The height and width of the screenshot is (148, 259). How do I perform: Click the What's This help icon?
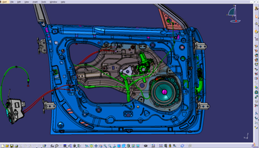45,146
